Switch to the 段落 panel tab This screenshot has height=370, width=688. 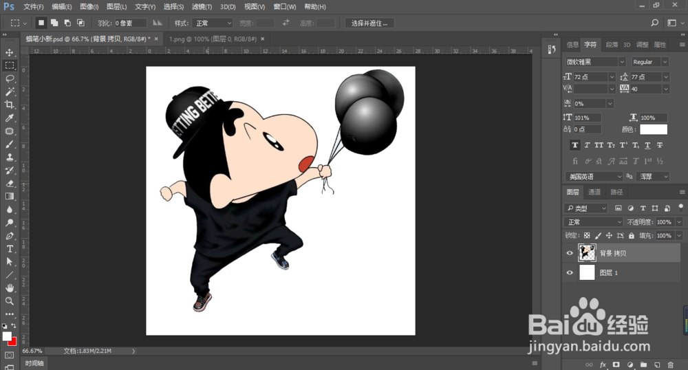(612, 45)
